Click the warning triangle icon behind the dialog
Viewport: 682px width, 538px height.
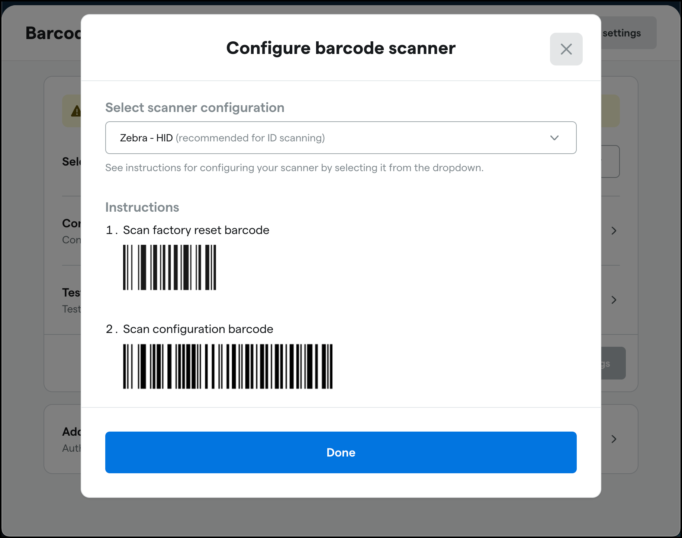pyautogui.click(x=76, y=110)
